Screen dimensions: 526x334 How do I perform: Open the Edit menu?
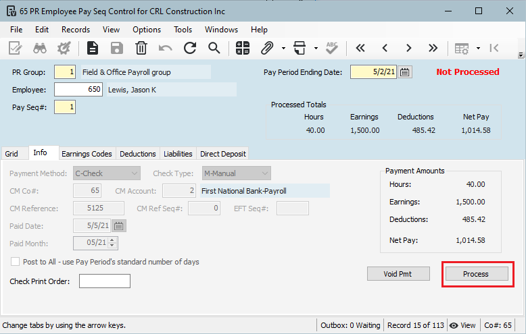(42, 30)
